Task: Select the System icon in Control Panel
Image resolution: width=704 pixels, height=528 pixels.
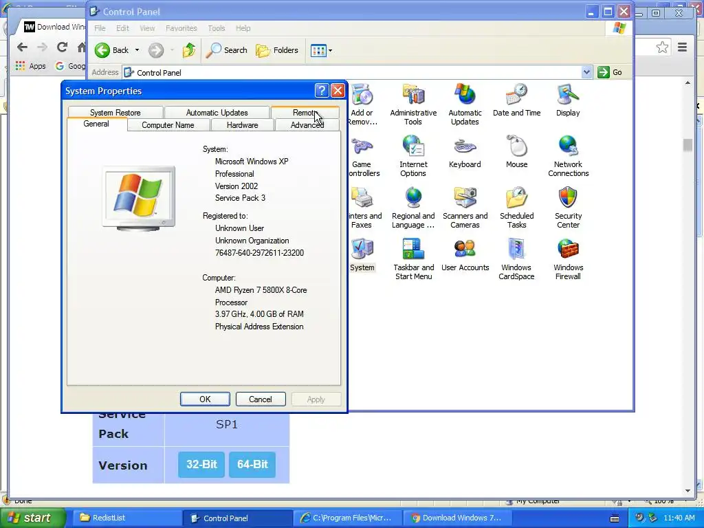Action: (x=362, y=254)
